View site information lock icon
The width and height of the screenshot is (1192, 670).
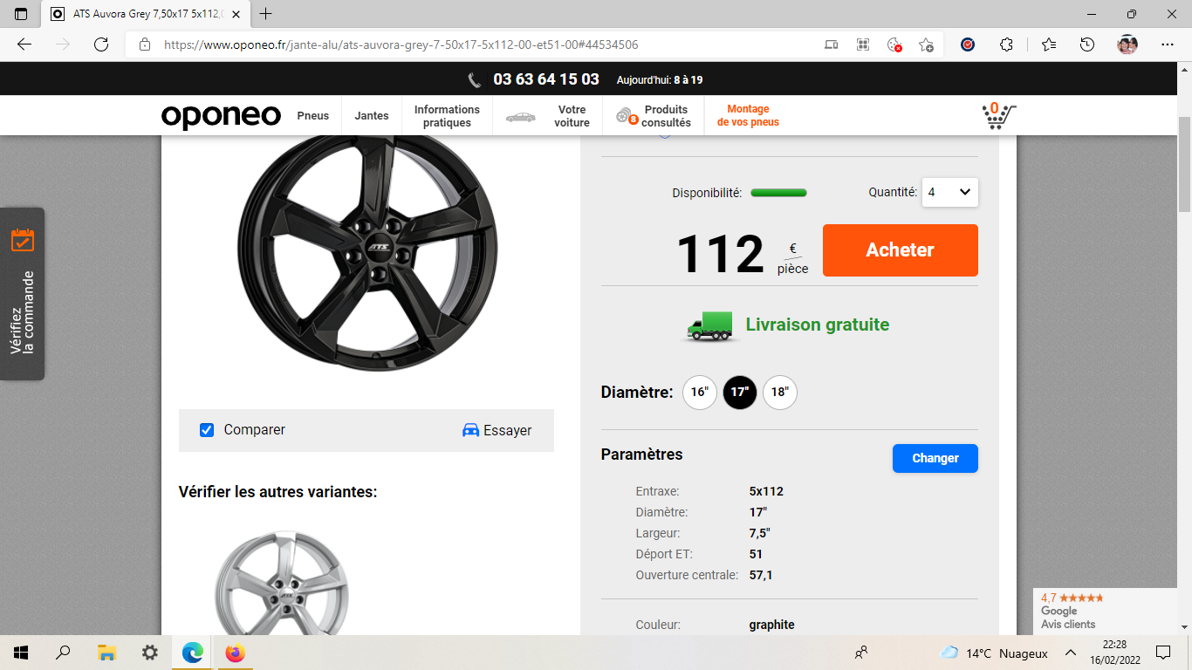coord(145,44)
